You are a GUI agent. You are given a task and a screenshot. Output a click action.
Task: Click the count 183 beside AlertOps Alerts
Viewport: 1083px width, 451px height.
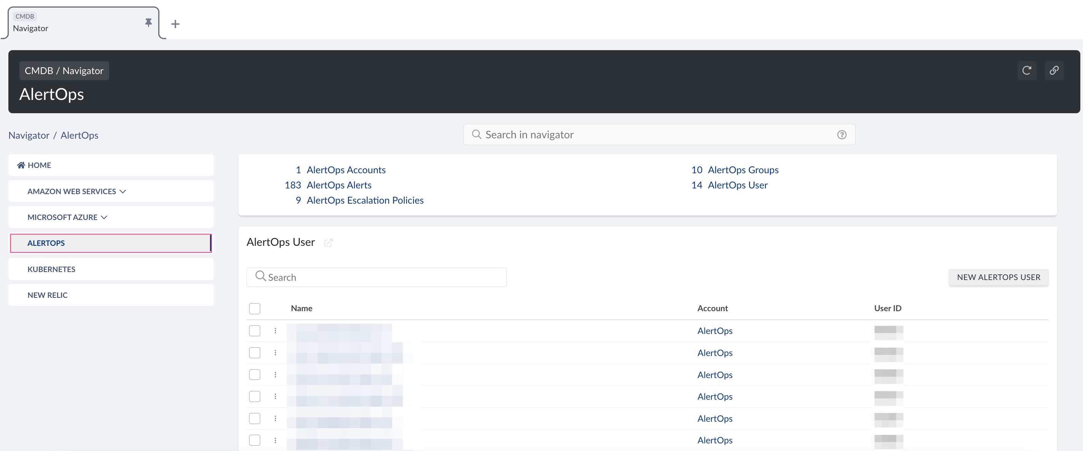click(x=293, y=185)
